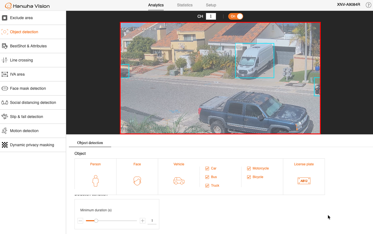Click the Social distancing detection icon
Viewport: 373px width, 234px height.
coord(5,103)
